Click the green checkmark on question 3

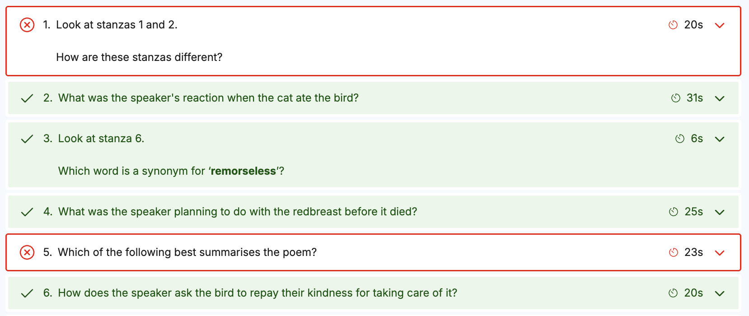tap(27, 139)
